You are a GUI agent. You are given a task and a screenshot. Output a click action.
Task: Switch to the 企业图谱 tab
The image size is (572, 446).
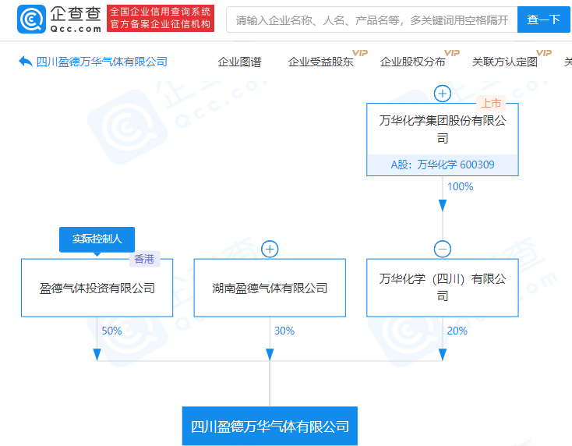coord(239,62)
